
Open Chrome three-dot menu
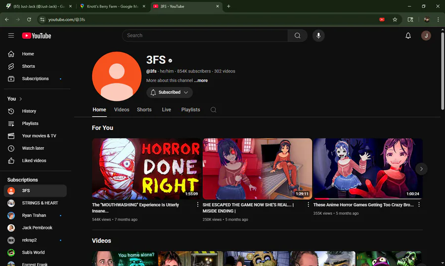click(x=438, y=20)
